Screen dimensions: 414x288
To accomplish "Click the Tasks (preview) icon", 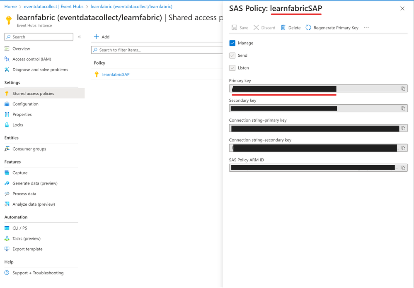I will 7,238.
